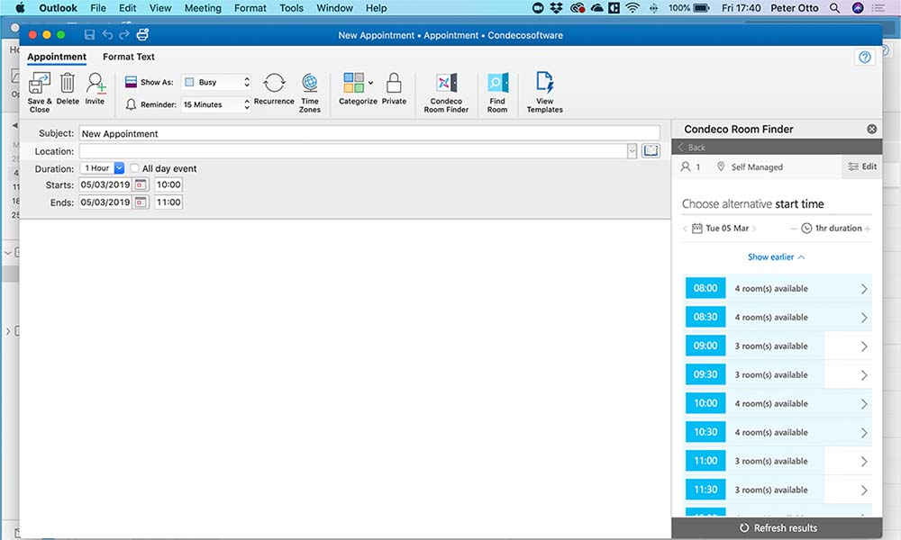Open View Templates icon
The height and width of the screenshot is (540, 901).
(544, 83)
